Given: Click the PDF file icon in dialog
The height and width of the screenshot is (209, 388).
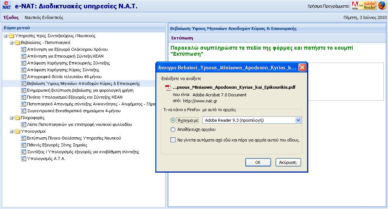Looking at the screenshot, I should click(x=168, y=88).
